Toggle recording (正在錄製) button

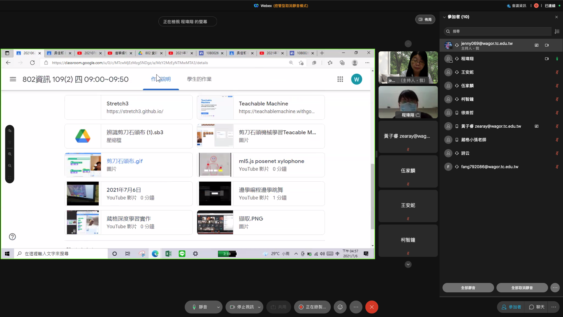click(312, 307)
